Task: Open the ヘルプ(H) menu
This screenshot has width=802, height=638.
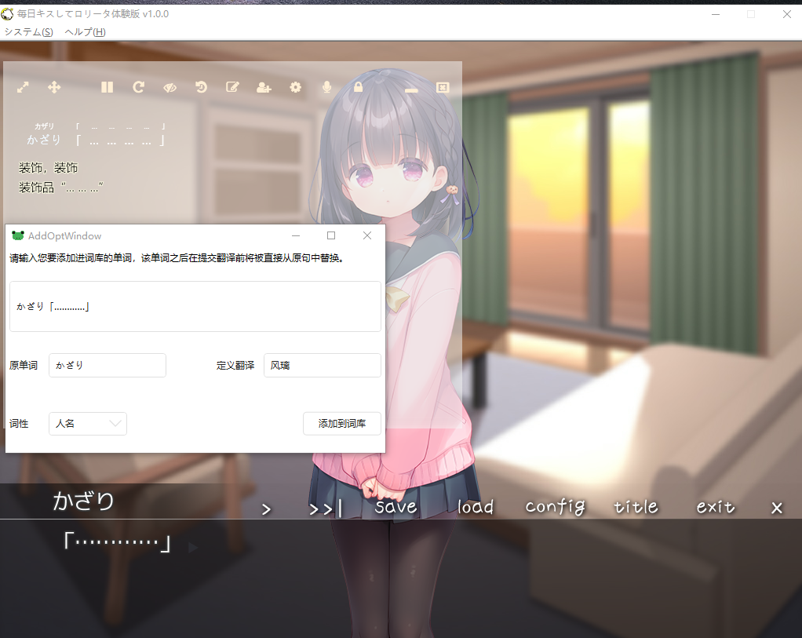Action: 85,32
